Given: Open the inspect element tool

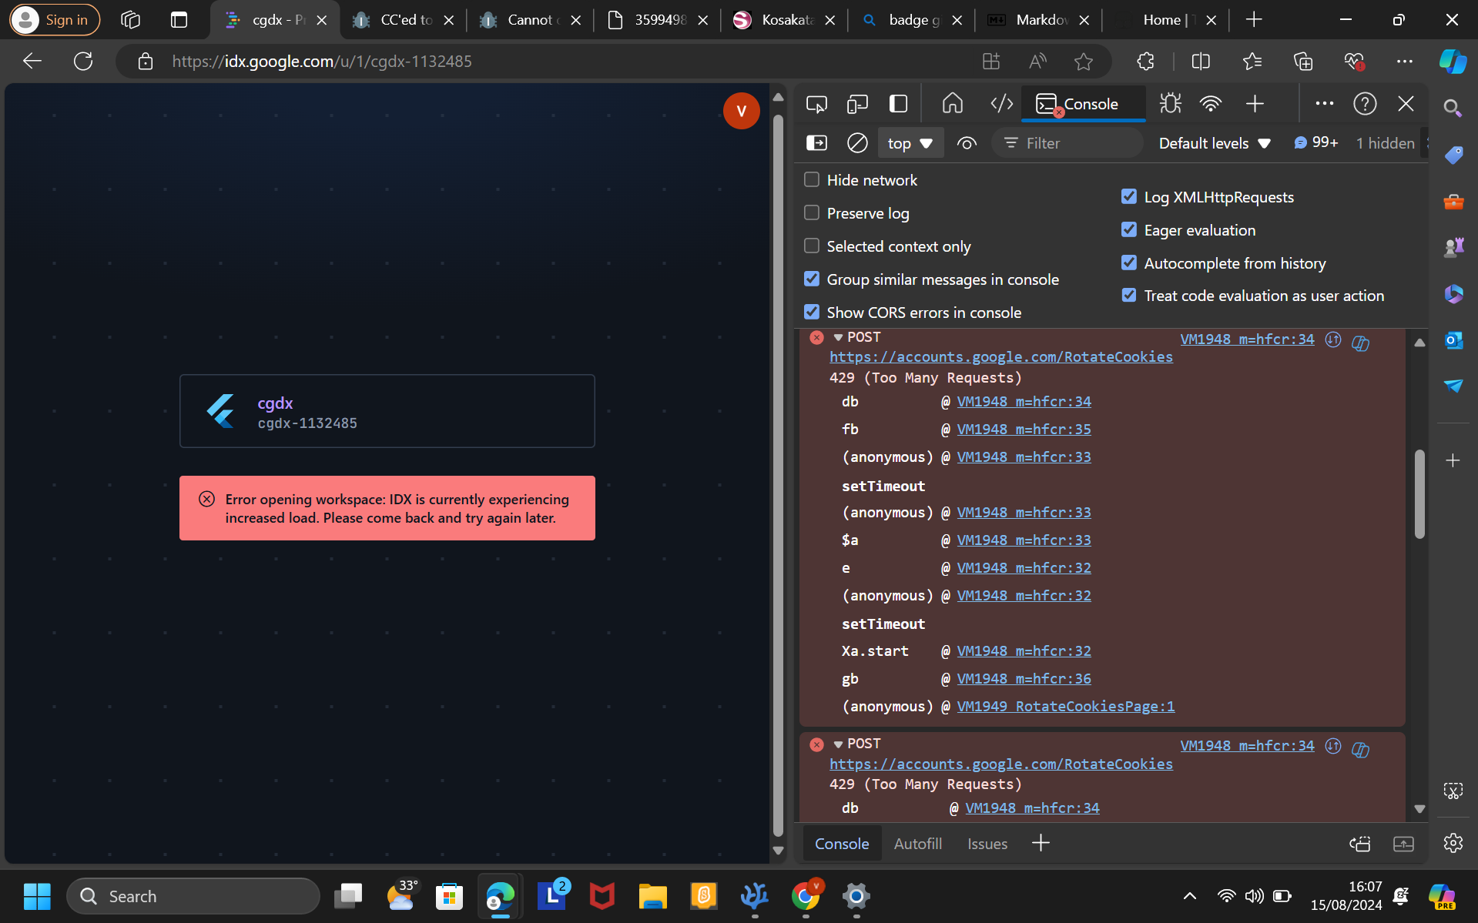Looking at the screenshot, I should 816,104.
